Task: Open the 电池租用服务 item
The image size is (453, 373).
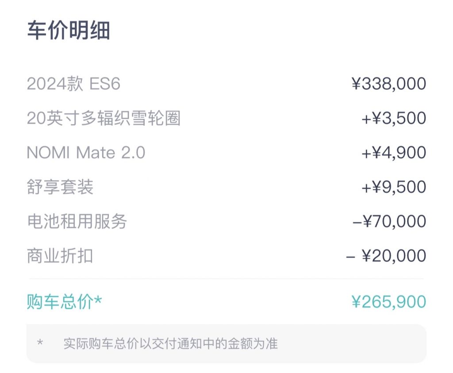Action: [x=77, y=221]
